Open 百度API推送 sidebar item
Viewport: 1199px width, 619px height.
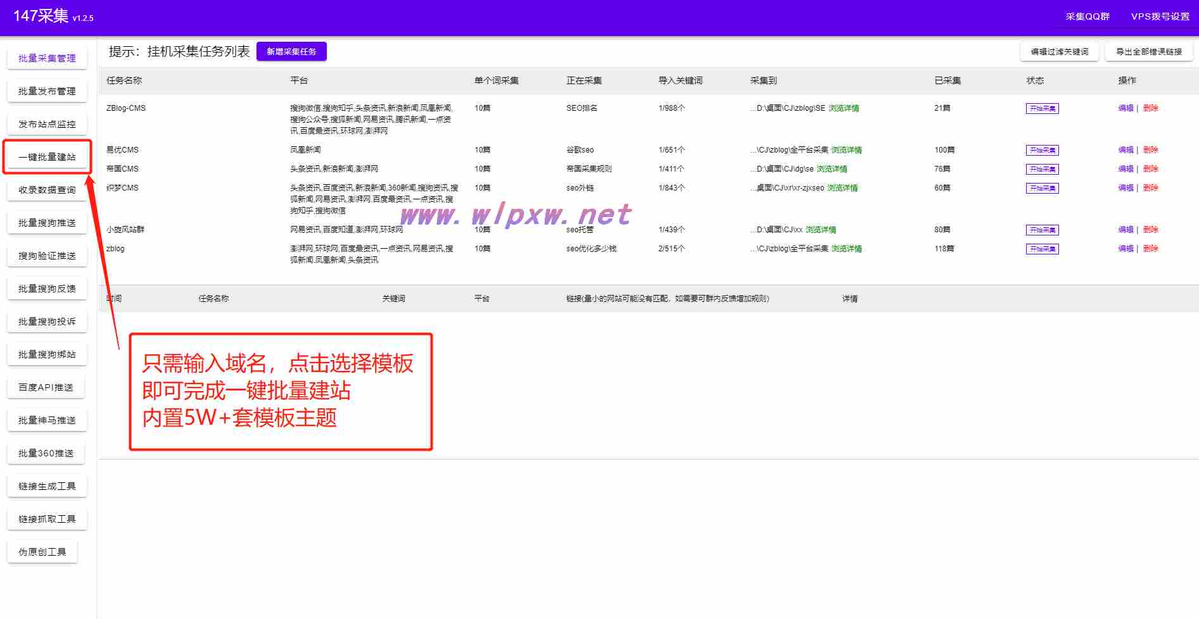coord(46,387)
